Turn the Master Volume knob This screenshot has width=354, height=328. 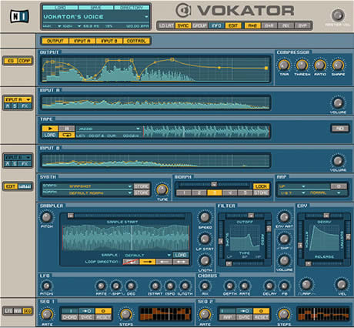click(338, 15)
